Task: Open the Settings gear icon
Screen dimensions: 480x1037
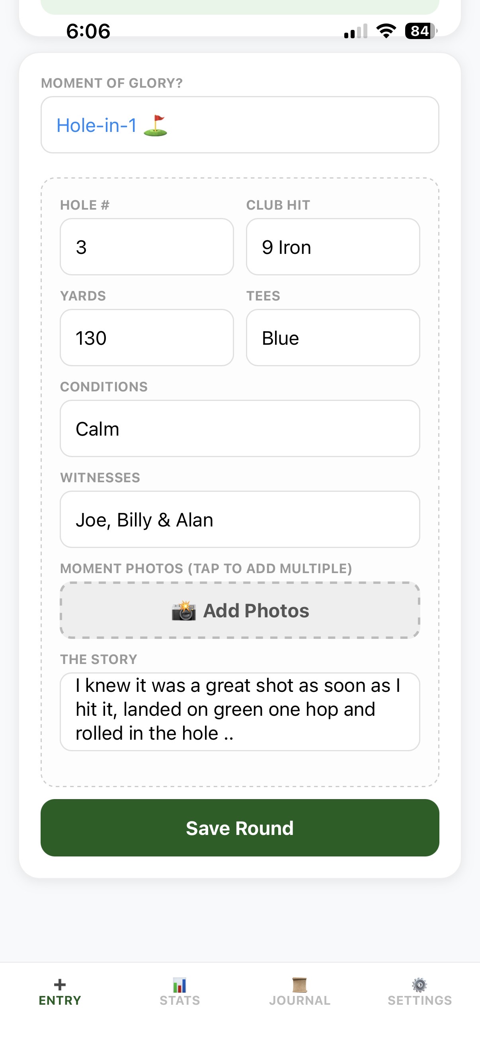Action: coord(419,985)
